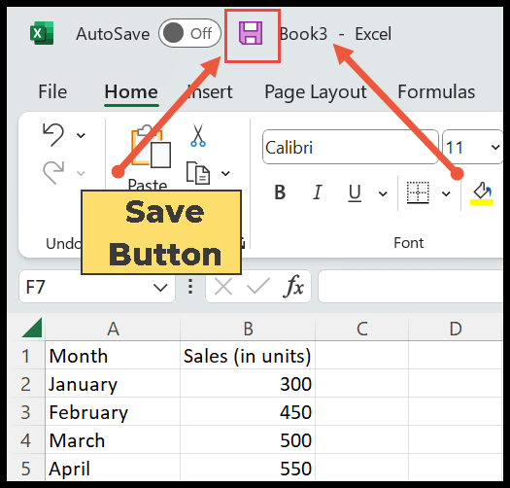Expand the Undo history dropdown arrow
The image size is (510, 488).
coord(81,135)
